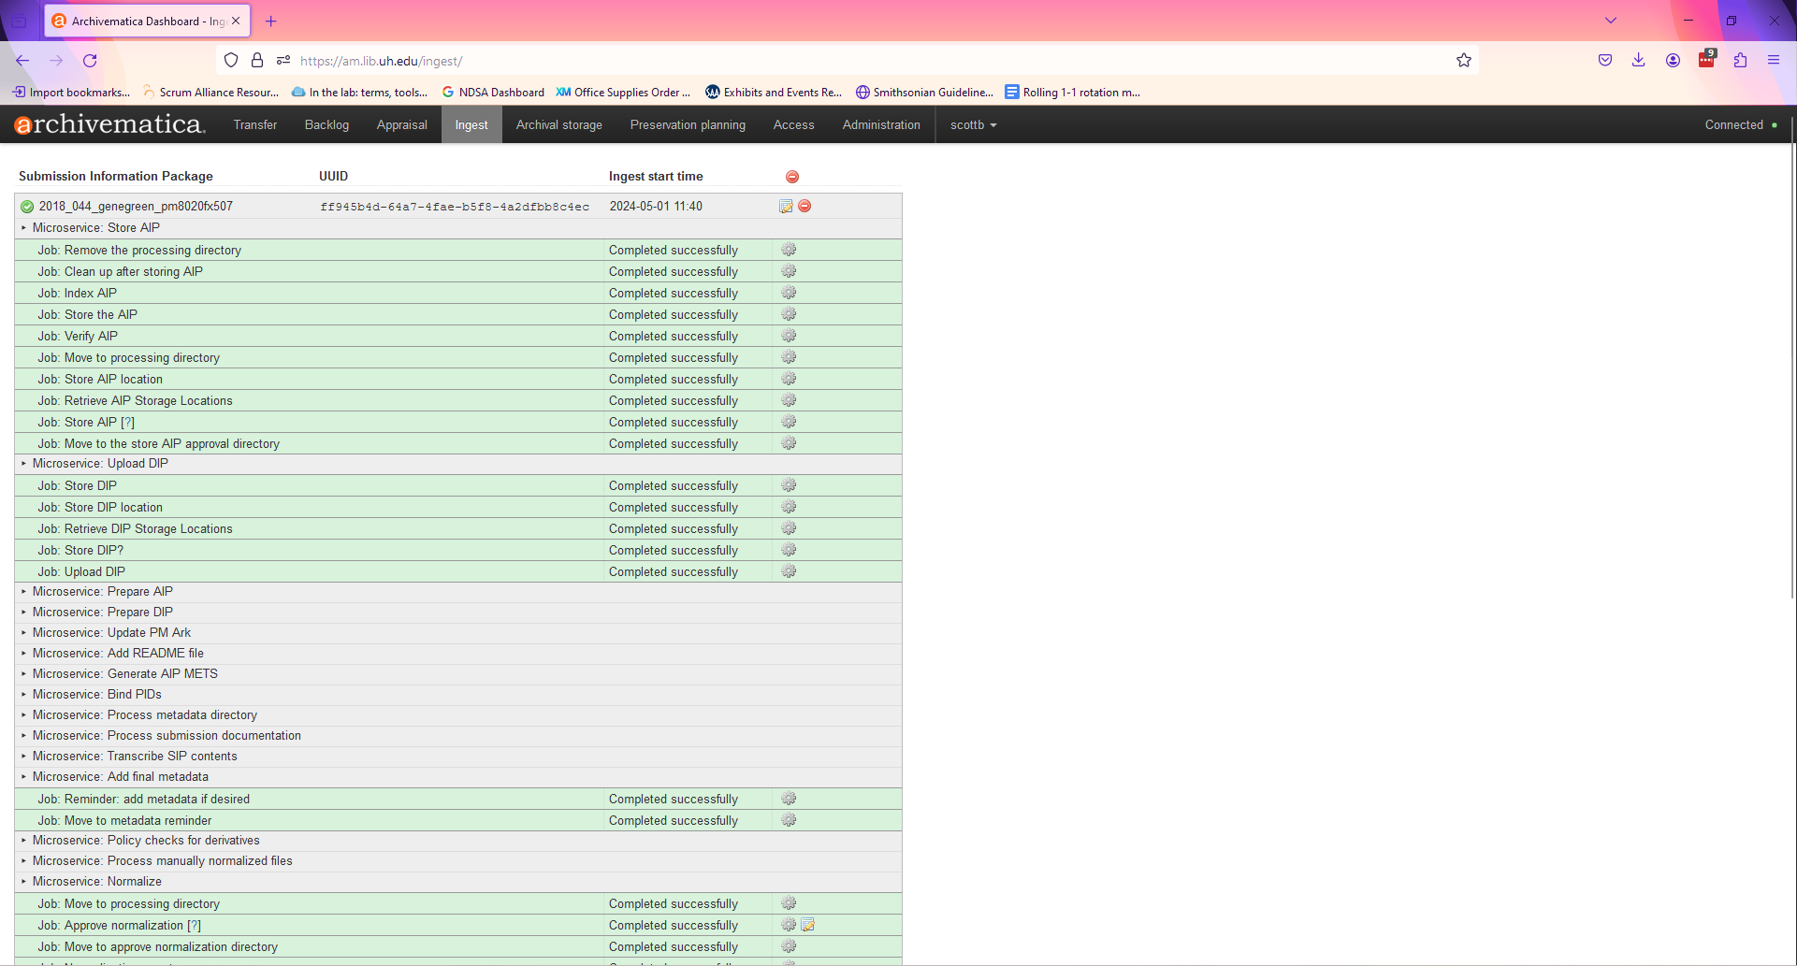Expand Microservice: Policy checks for derivatives
This screenshot has width=1797, height=966.
click(x=140, y=840)
